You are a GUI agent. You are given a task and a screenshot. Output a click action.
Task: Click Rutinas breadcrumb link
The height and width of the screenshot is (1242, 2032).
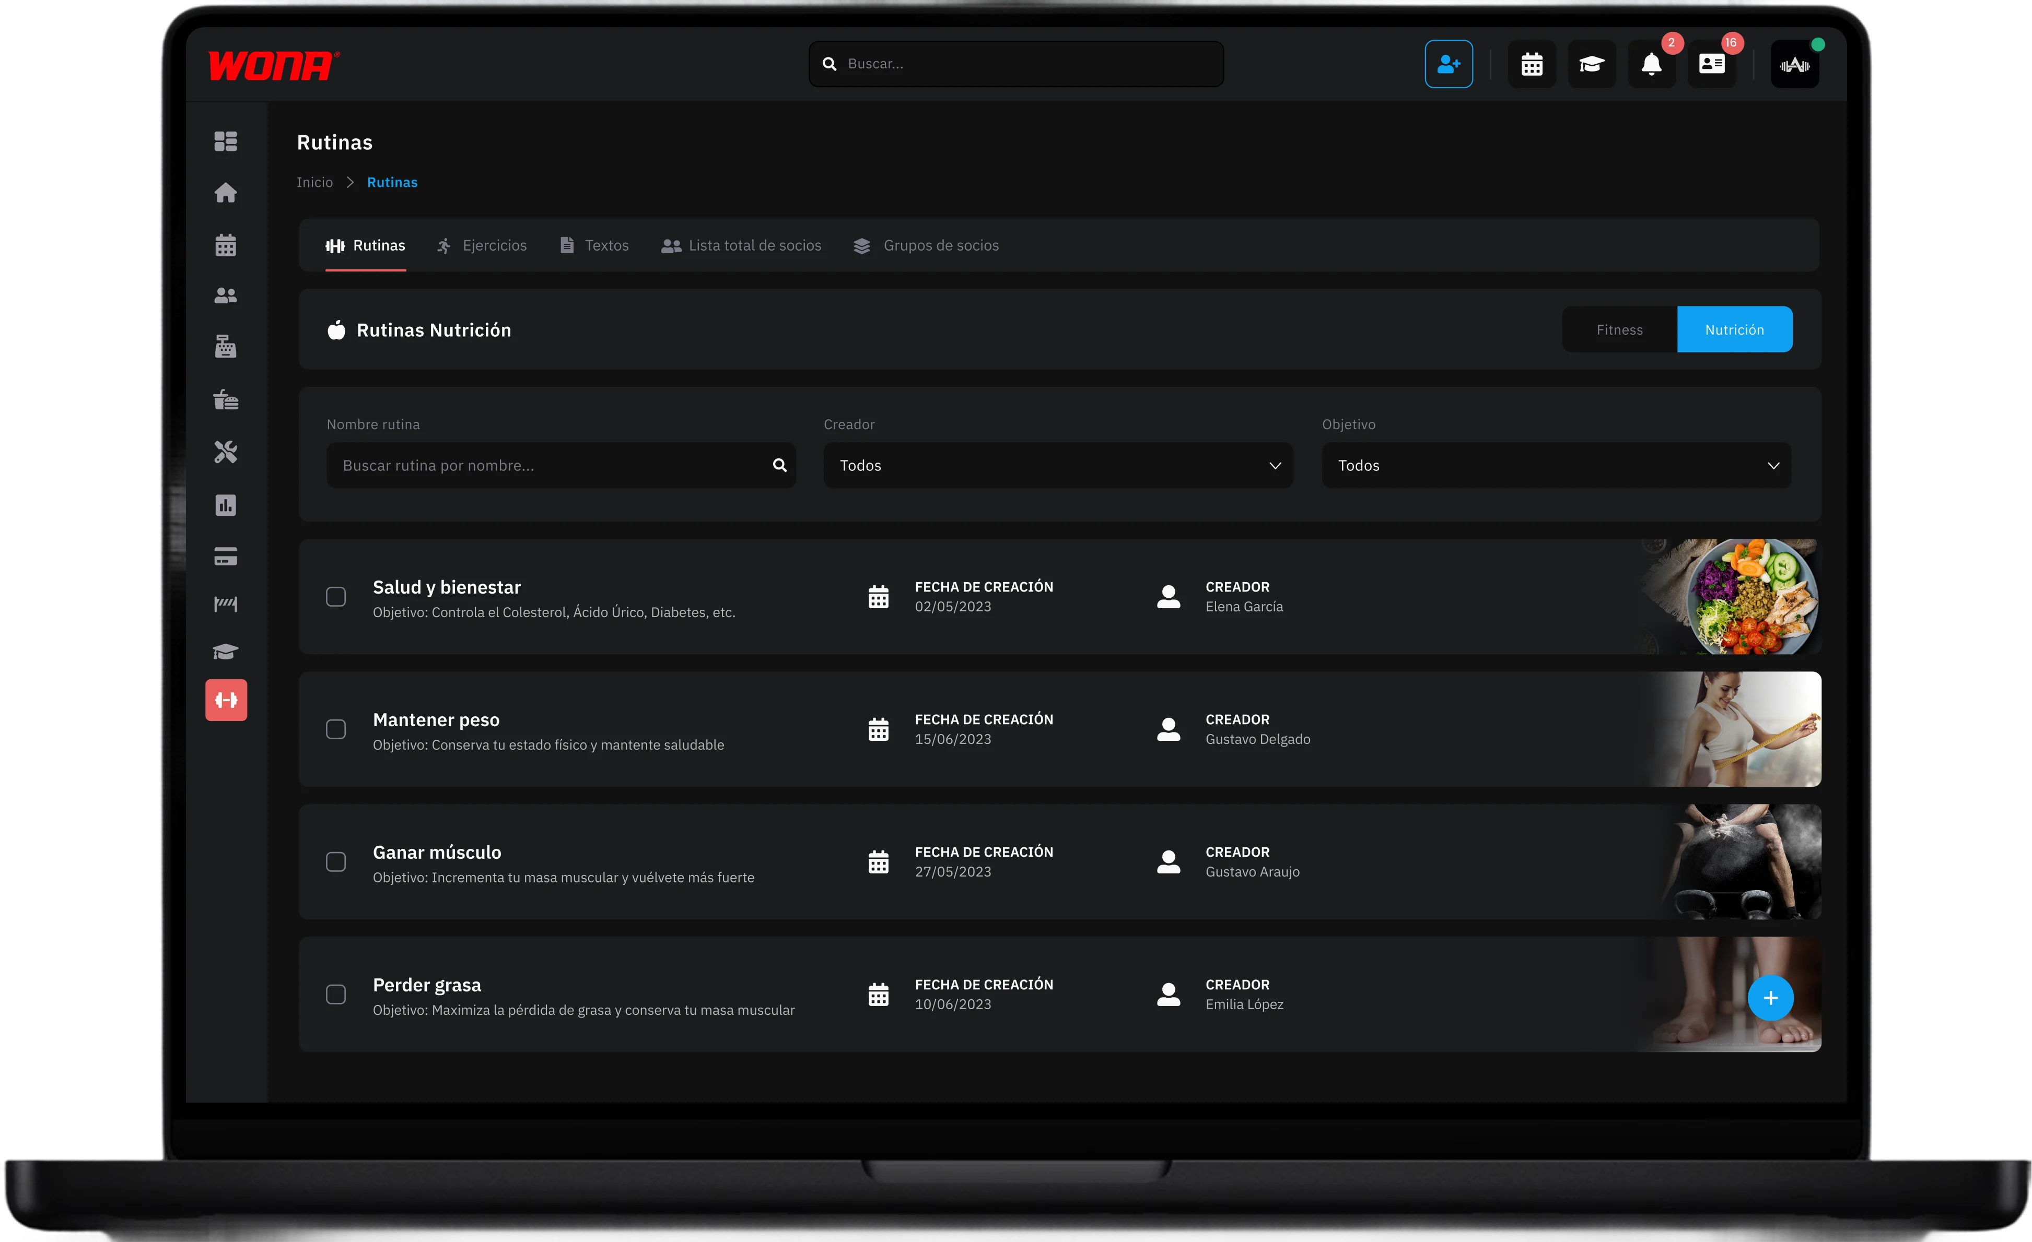pos(392,182)
